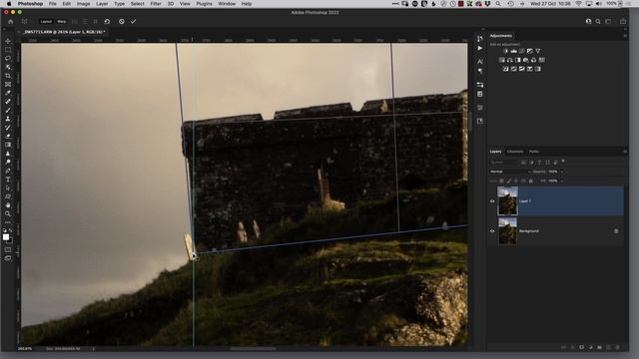Add a Levels adjustment
Viewport: 639px width, 359px height.
[514, 51]
